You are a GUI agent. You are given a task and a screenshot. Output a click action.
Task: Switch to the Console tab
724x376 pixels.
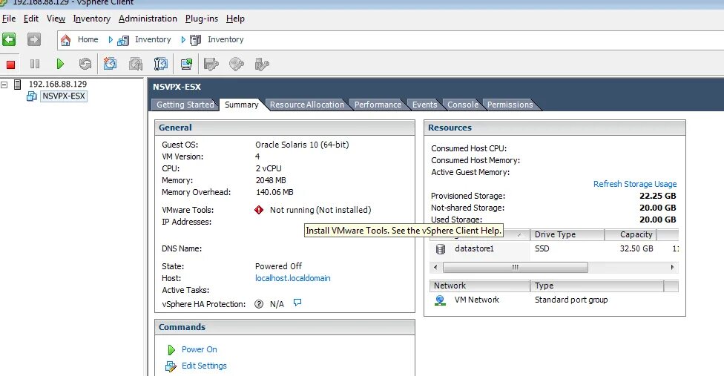(x=463, y=105)
